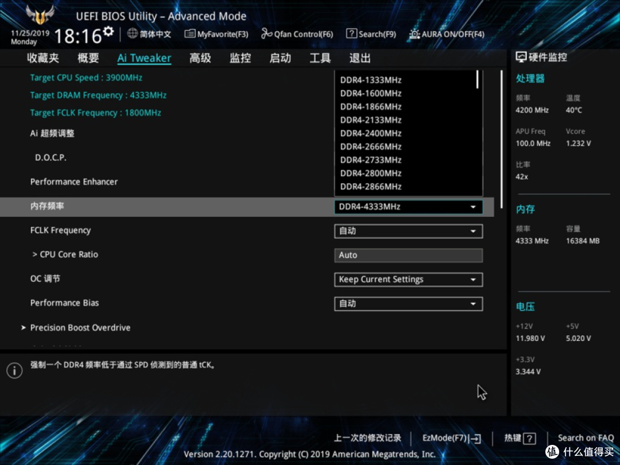
Task: Click the EzMode(F7) switch arrow icon
Action: [x=476, y=438]
